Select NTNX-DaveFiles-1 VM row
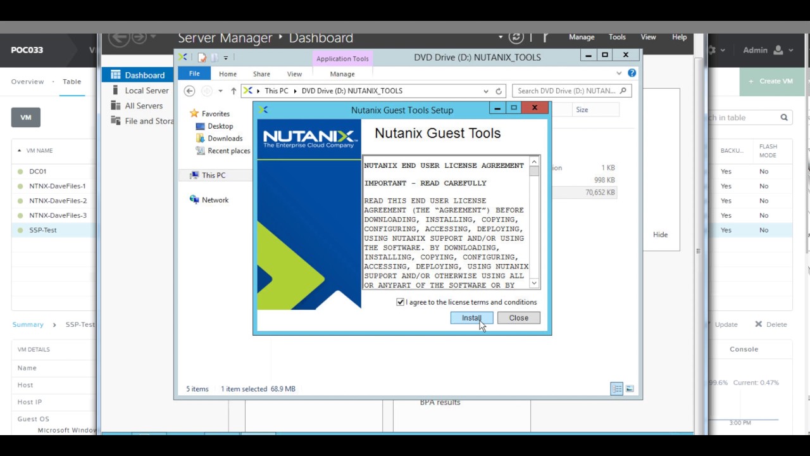The height and width of the screenshot is (456, 810). coord(57,186)
